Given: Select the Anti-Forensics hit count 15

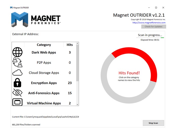Looking at the screenshot, I should point(70,93).
